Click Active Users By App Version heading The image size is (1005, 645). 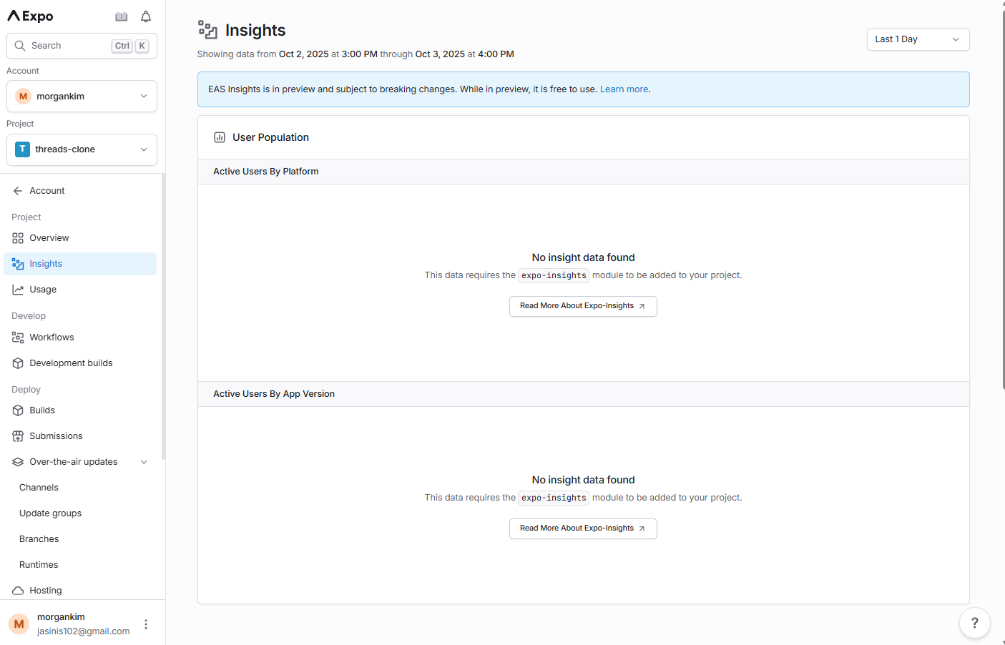pyautogui.click(x=274, y=394)
